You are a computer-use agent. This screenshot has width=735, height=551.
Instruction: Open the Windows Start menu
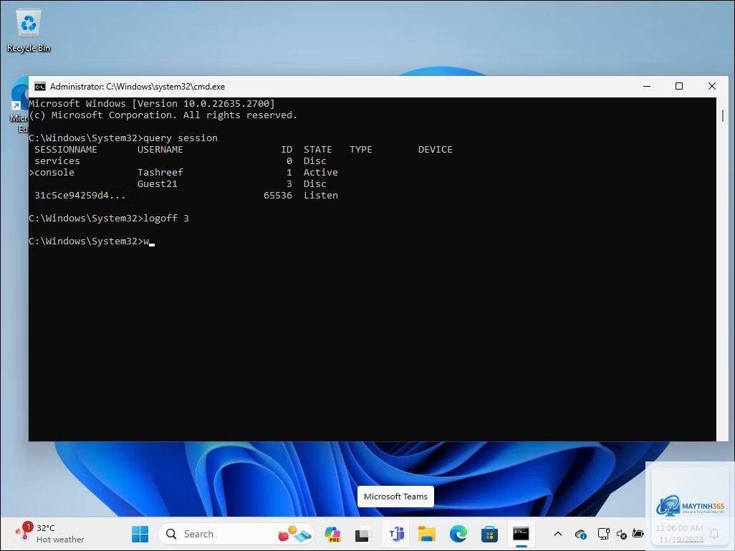pos(140,534)
